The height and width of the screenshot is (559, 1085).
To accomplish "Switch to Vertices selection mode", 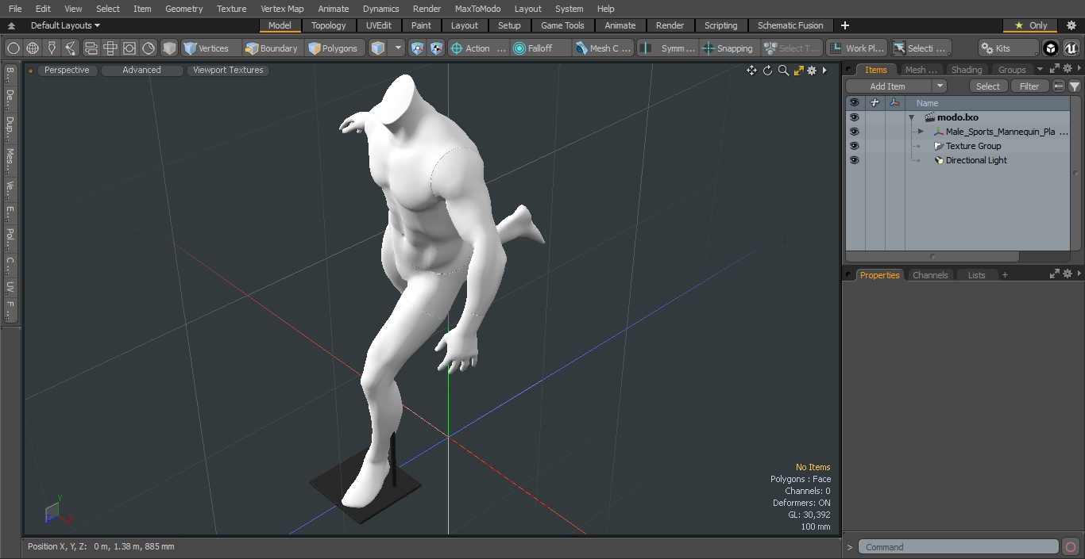I will pyautogui.click(x=207, y=48).
